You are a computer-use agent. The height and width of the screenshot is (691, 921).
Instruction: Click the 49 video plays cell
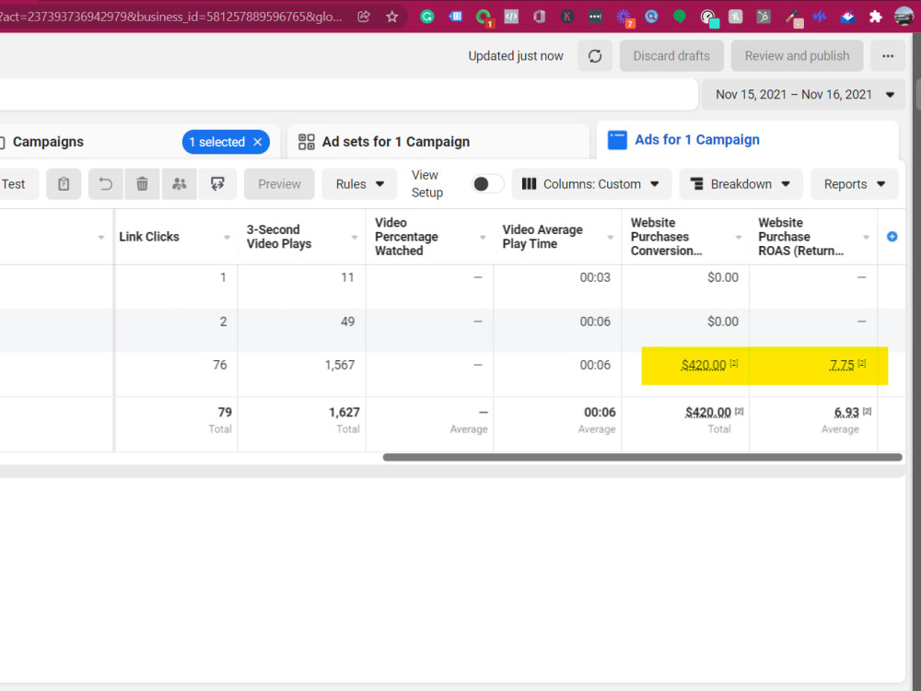(347, 322)
